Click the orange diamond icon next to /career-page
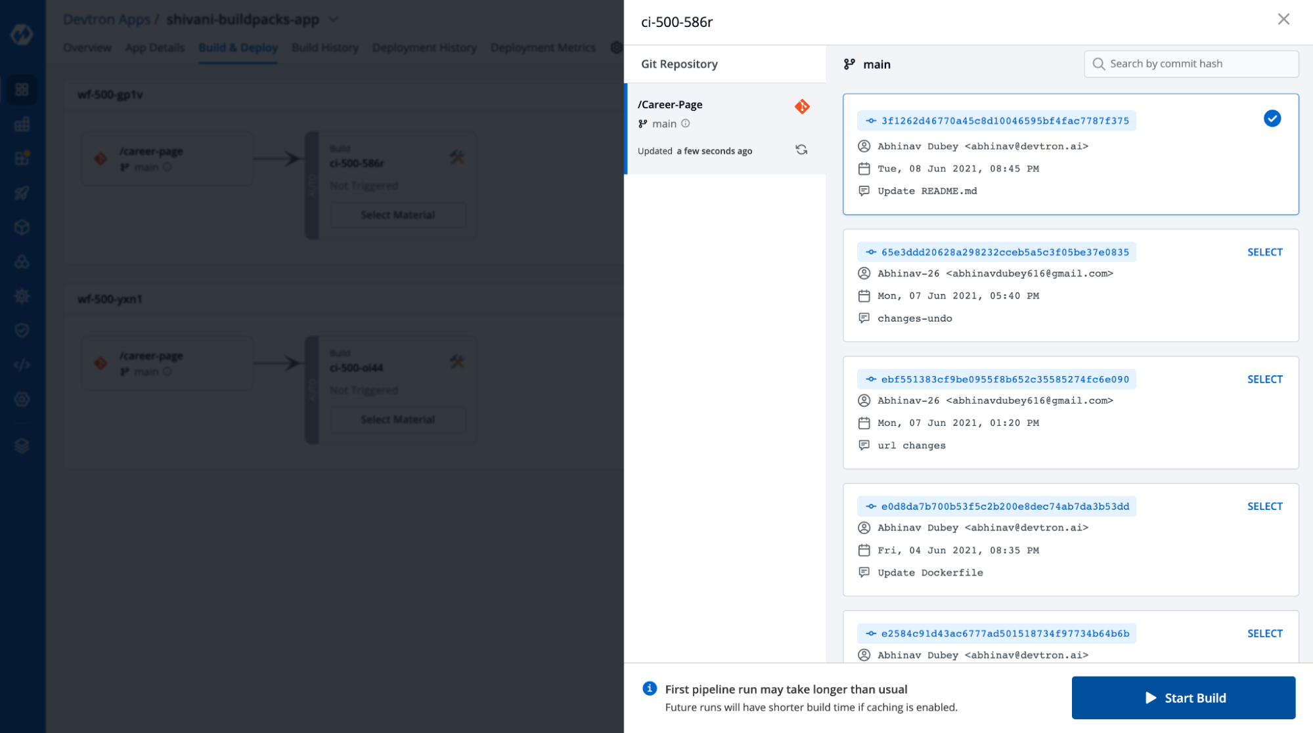The width and height of the screenshot is (1313, 733). [802, 106]
